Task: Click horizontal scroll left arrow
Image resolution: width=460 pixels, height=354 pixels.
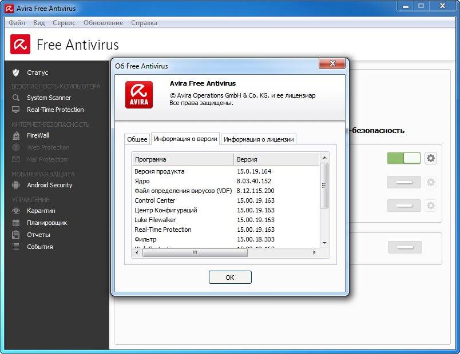Action: coord(137,252)
